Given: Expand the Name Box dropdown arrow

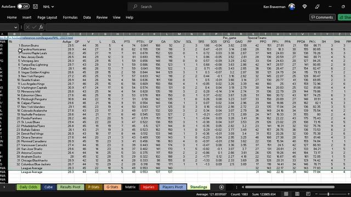Looking at the screenshot, I should click(15, 27).
